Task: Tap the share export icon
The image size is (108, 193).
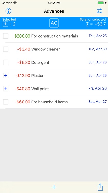Action: point(100,187)
